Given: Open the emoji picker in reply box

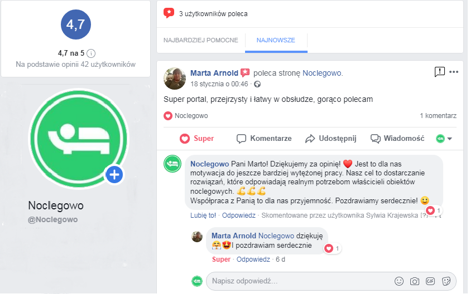Looking at the screenshot, I should (x=399, y=281).
